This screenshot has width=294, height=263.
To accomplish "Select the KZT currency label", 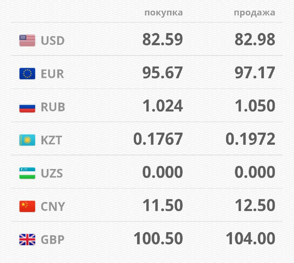I will 52,140.
